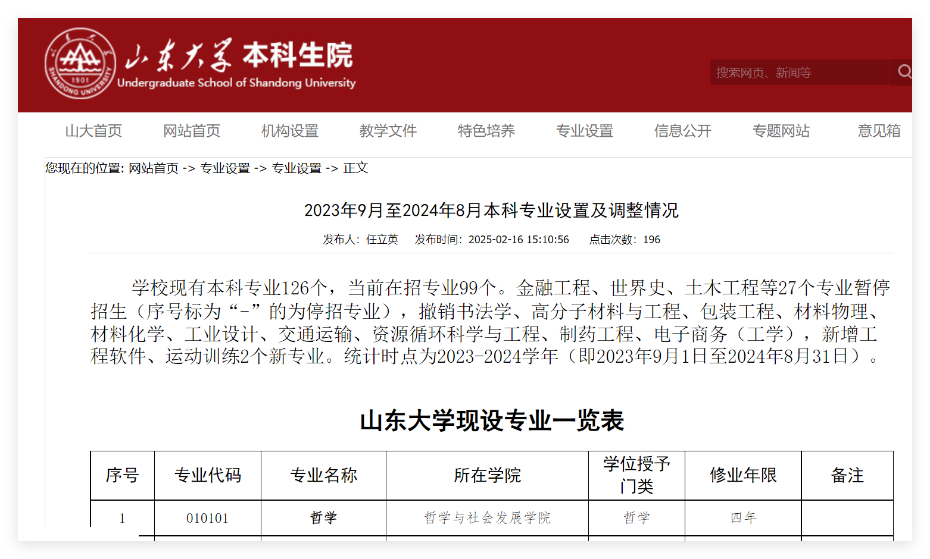Click the 学位授予门类 column header
The height and width of the screenshot is (559, 930).
[636, 475]
